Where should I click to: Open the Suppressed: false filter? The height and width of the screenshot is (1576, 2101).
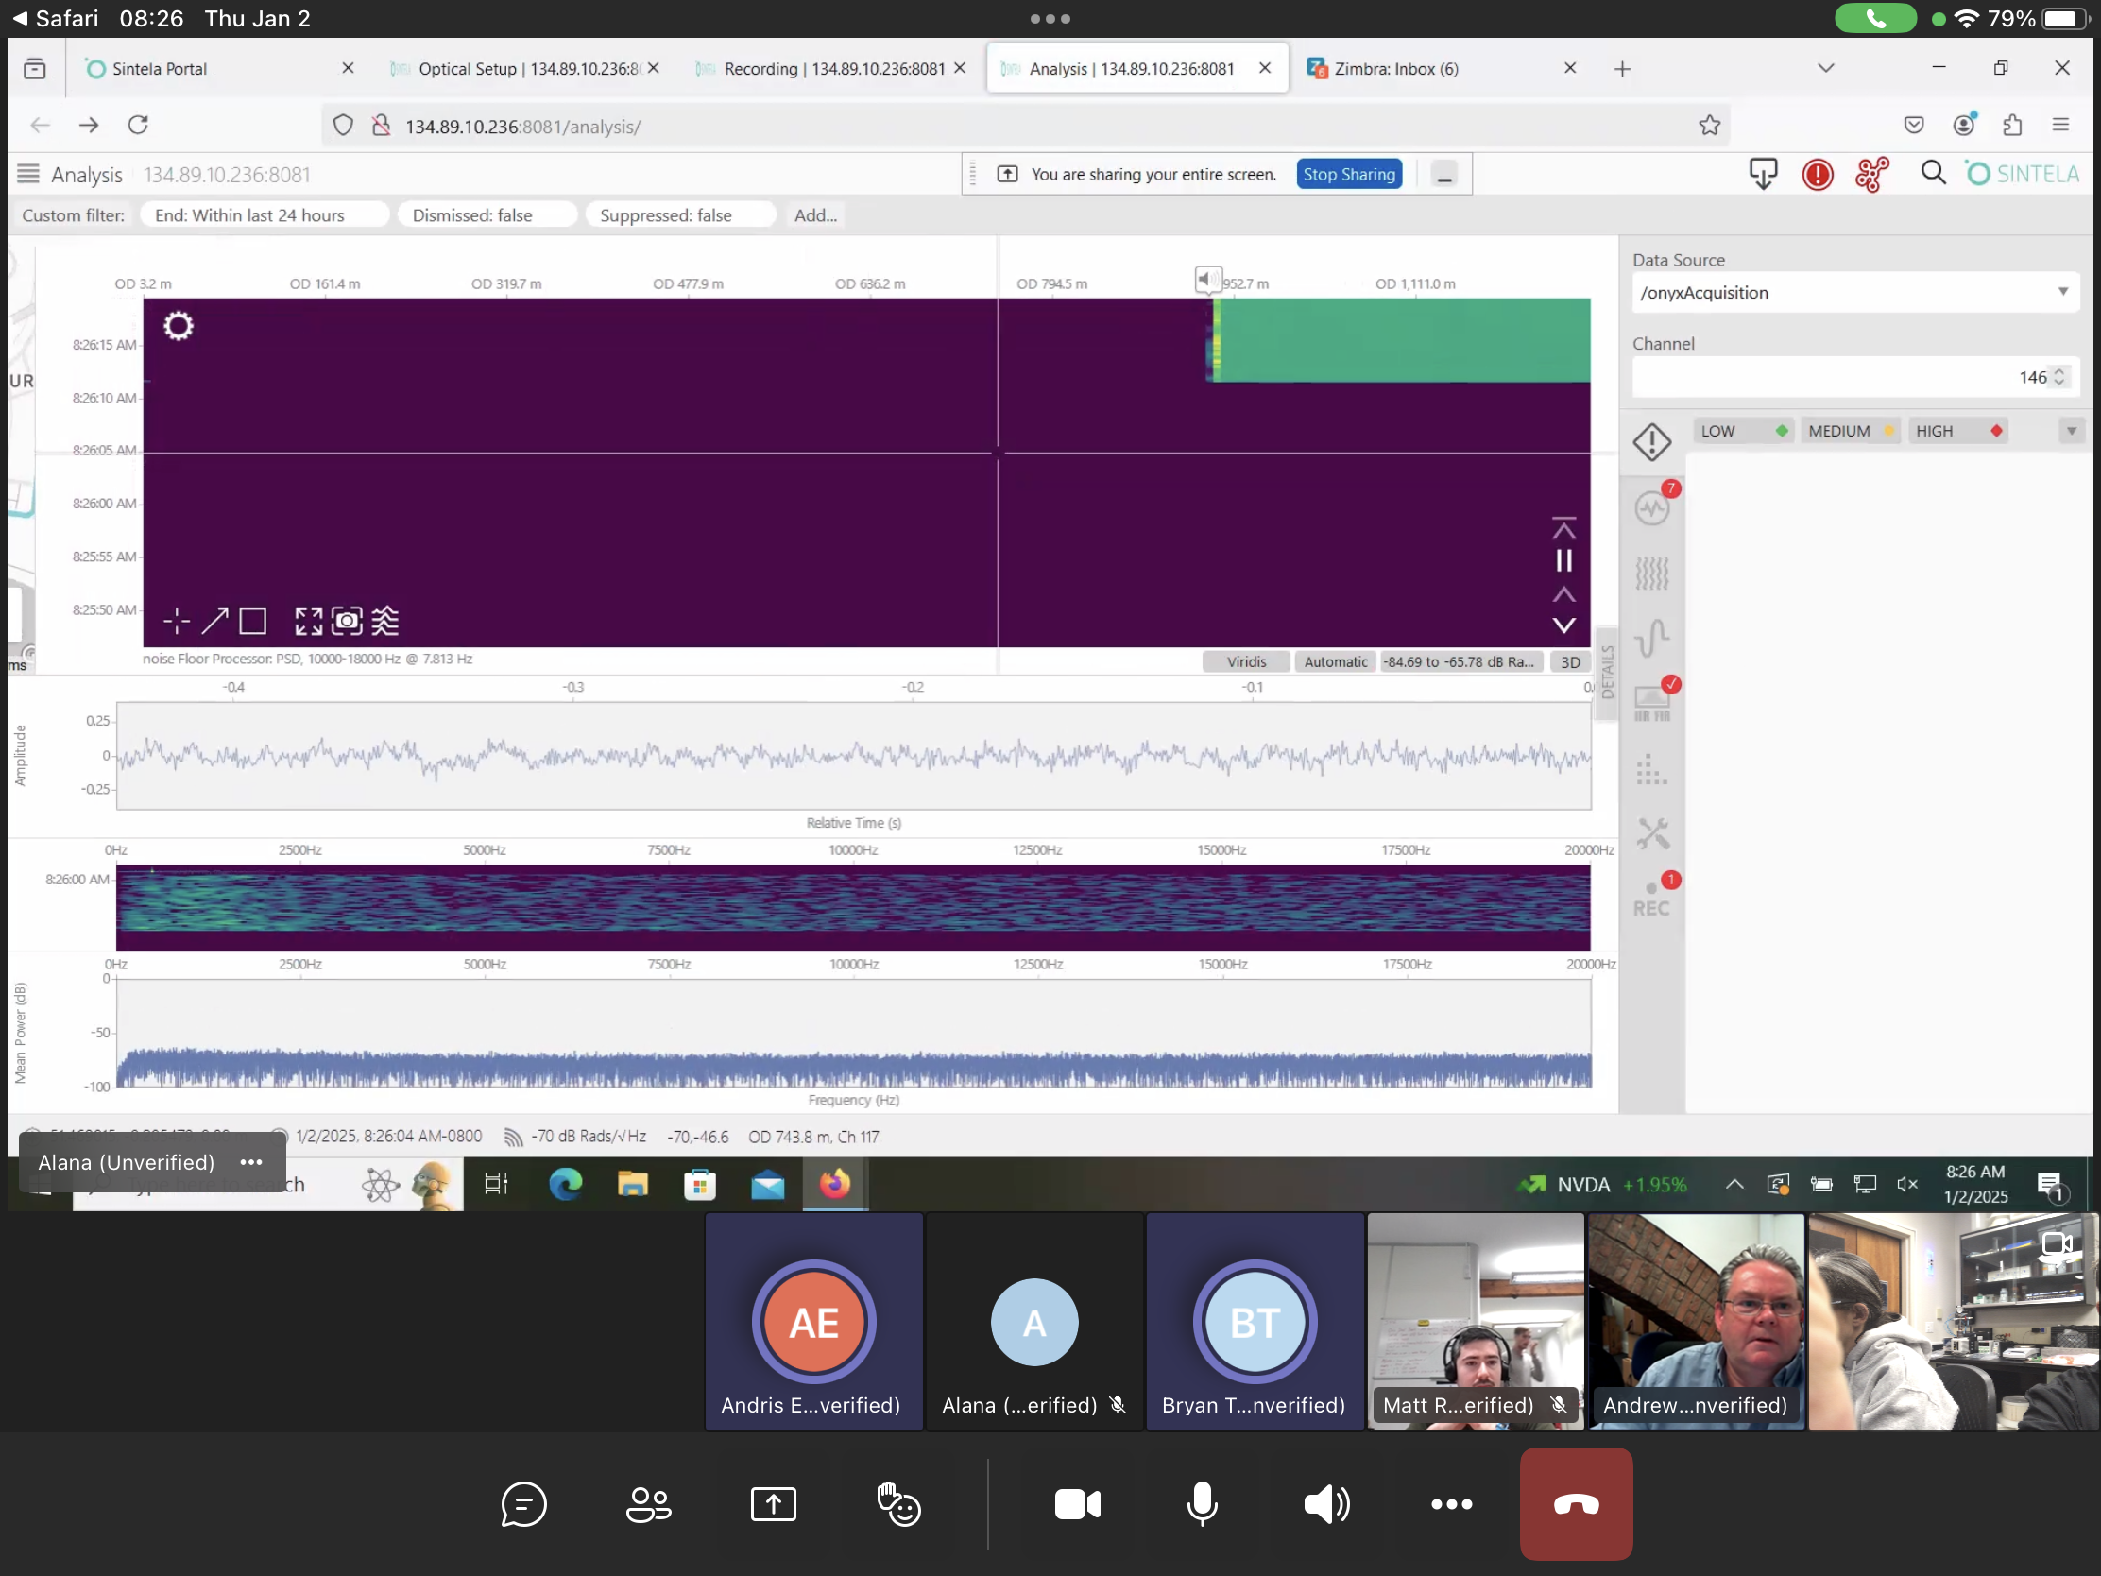tap(680, 215)
